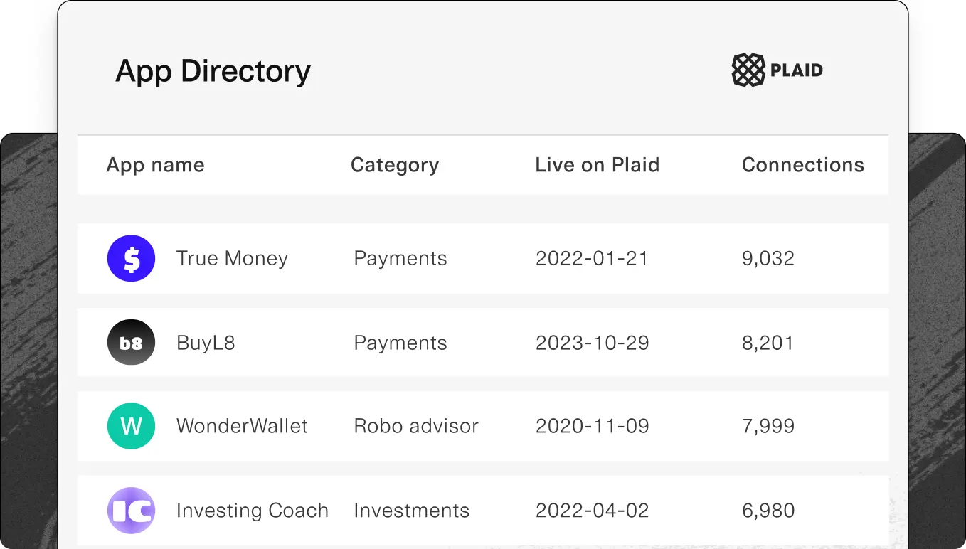Click the Investing Coach purple IC icon
Viewport: 966px width, 549px height.
(x=131, y=511)
